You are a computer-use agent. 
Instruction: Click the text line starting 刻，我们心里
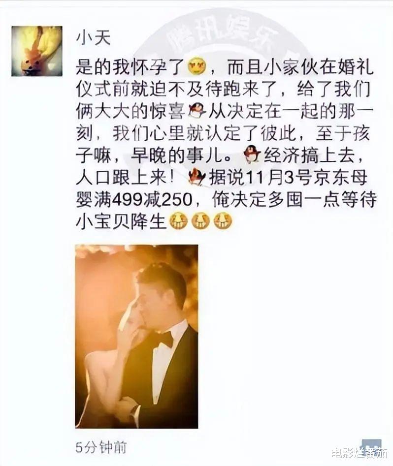223,134
